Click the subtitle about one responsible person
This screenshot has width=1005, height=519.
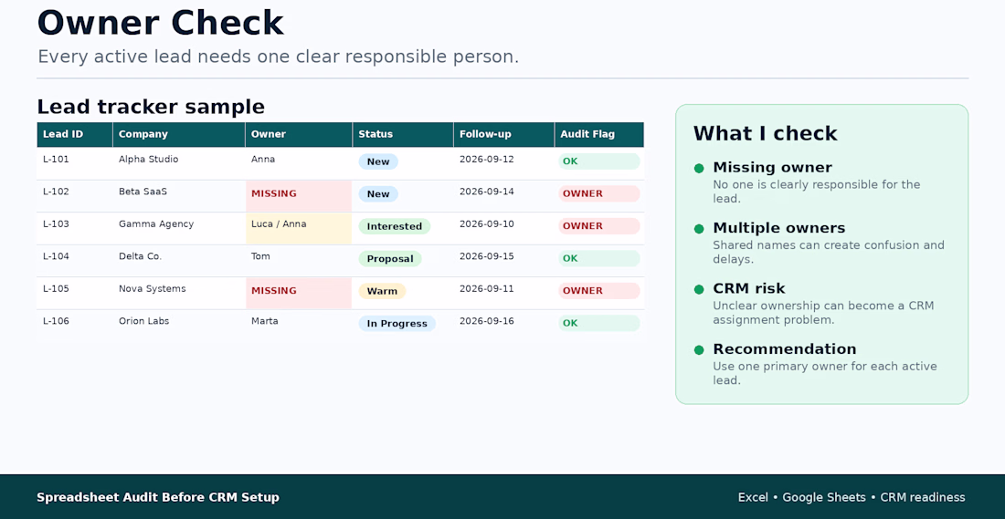(278, 57)
